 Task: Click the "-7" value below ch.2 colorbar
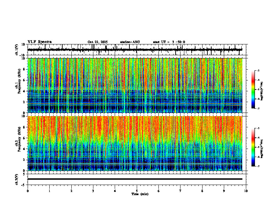click(x=258, y=166)
